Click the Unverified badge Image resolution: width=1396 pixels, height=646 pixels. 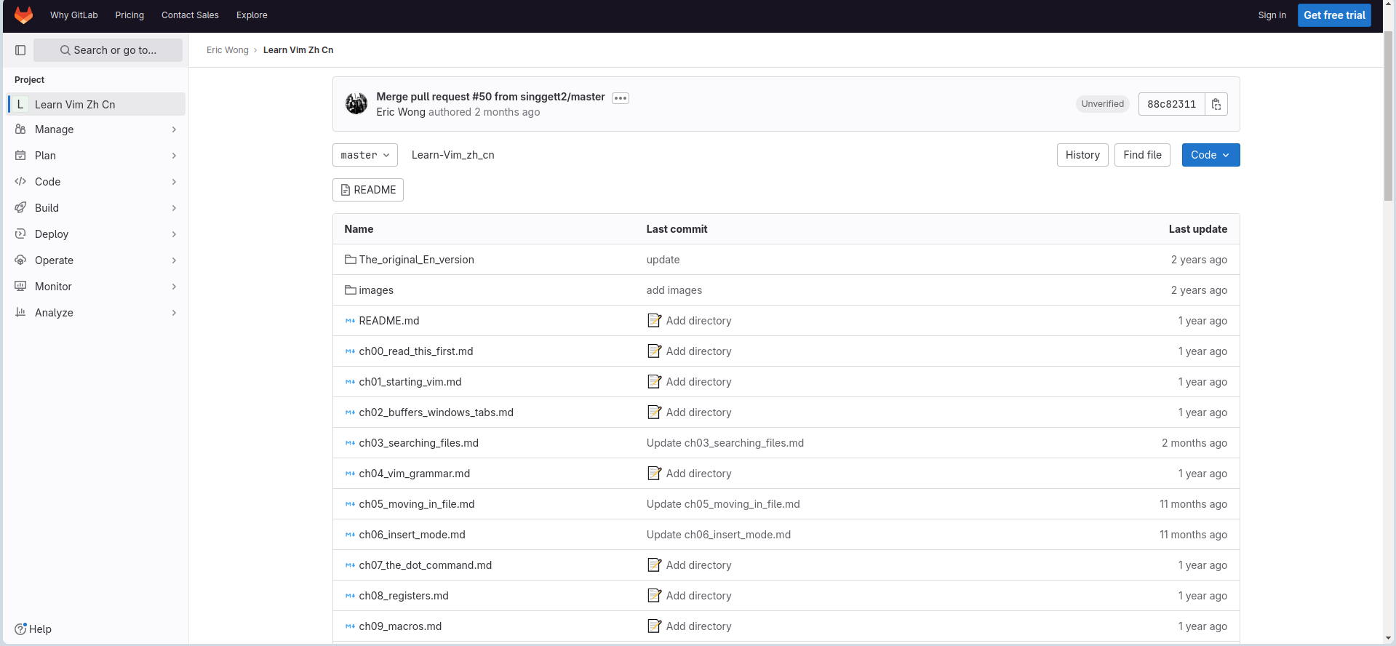[x=1102, y=104]
